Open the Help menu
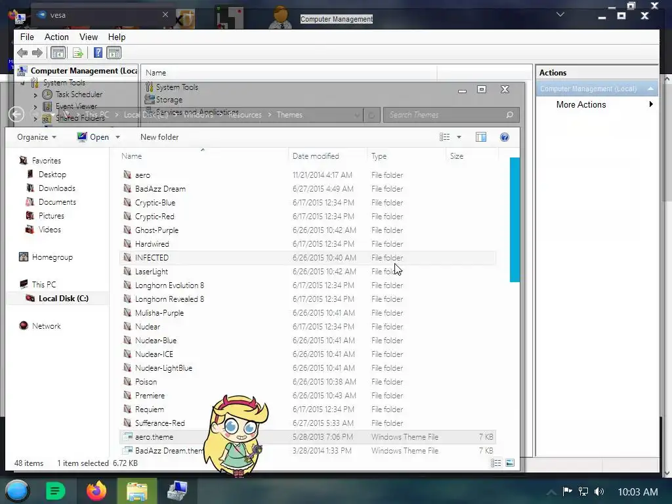The image size is (672, 504). [117, 37]
